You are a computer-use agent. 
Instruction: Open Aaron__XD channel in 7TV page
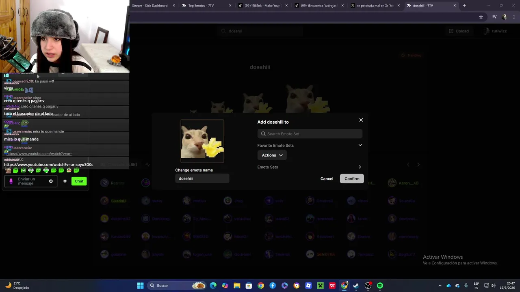pyautogui.click(x=403, y=183)
